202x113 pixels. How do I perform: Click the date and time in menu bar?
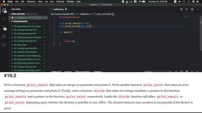pyautogui.click(x=158, y=2)
